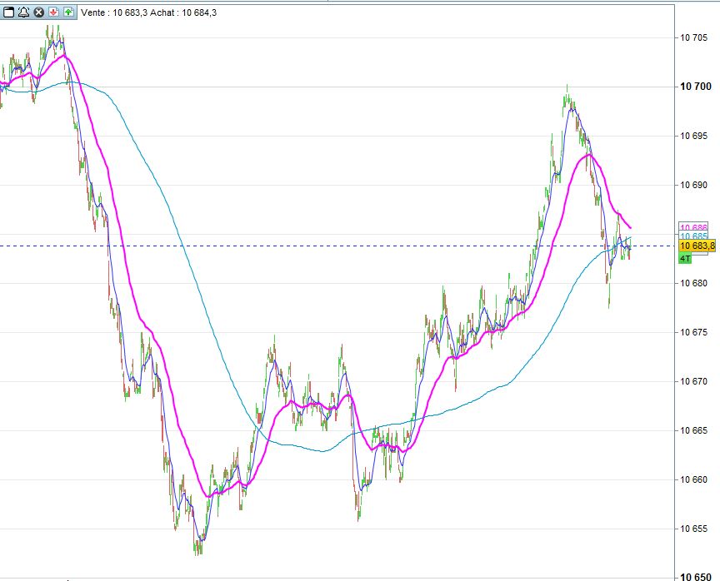Image resolution: width=720 pixels, height=581 pixels.
Task: Click the green 4T timeframe badge
Action: (x=685, y=259)
